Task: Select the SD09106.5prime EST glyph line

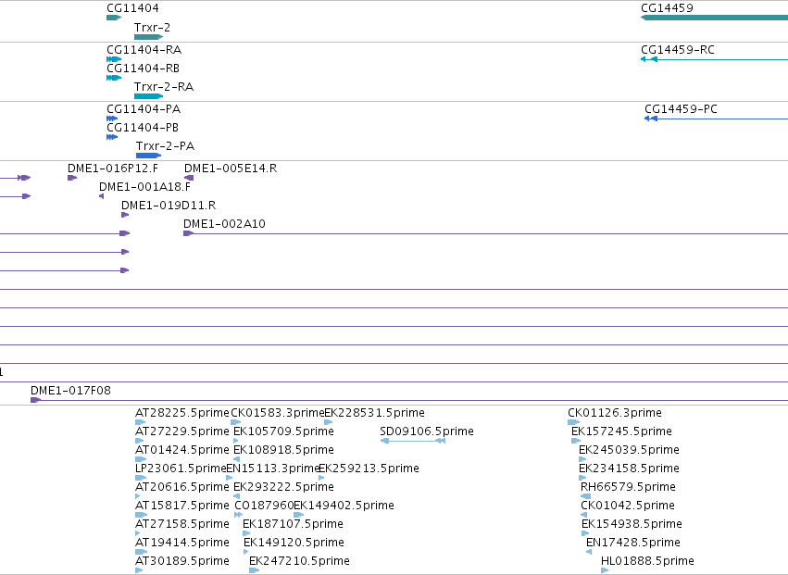Action: pyautogui.click(x=413, y=441)
